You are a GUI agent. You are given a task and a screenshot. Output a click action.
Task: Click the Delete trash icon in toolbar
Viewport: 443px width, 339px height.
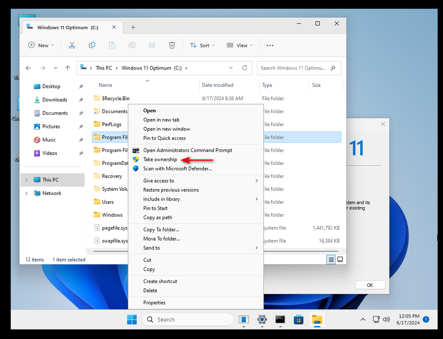pos(172,45)
